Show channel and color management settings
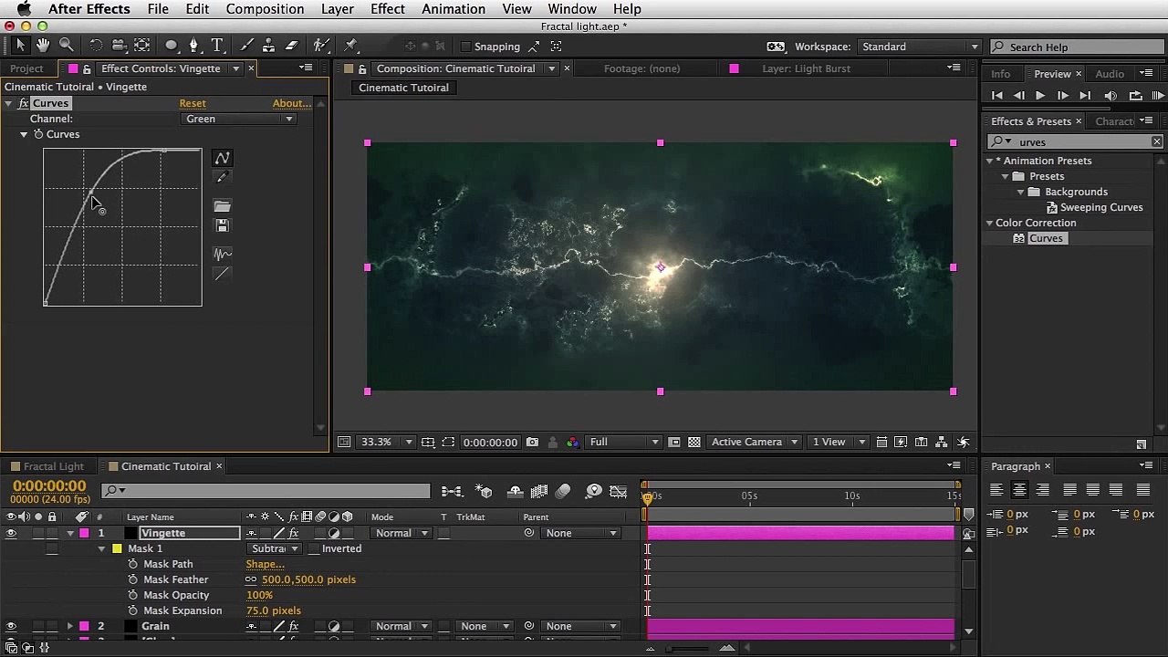 572,443
